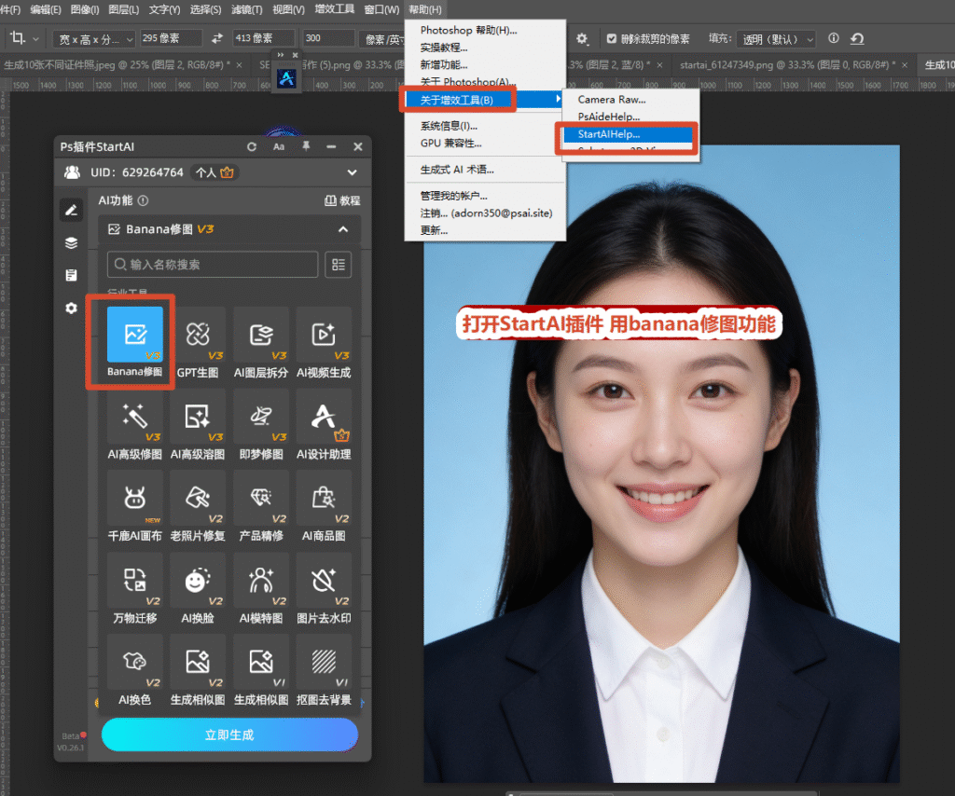Open the 教程 tutorial link
The width and height of the screenshot is (955, 796).
coord(342,200)
